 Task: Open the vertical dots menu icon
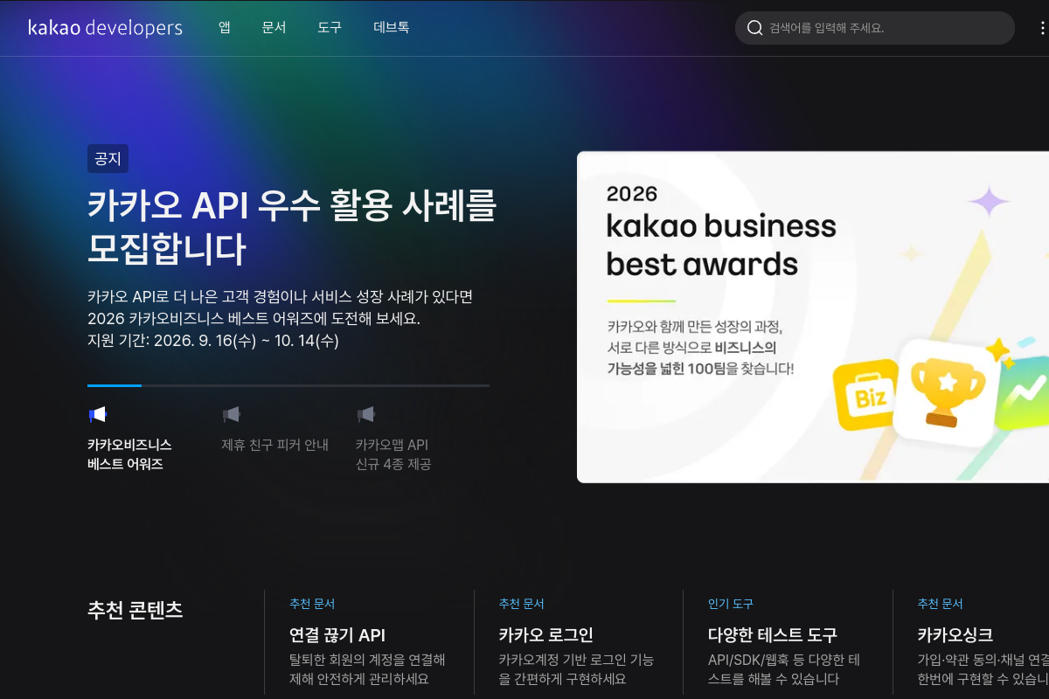(1042, 28)
